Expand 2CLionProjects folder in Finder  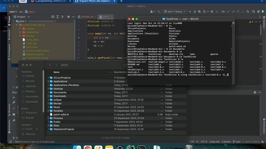pyautogui.click(x=48, y=78)
